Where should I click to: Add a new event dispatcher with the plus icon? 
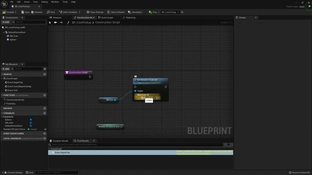point(44,134)
